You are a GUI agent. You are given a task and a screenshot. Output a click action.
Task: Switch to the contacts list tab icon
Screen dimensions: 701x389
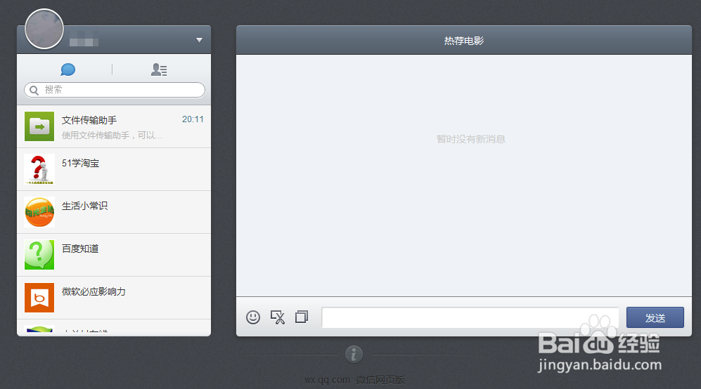click(159, 70)
